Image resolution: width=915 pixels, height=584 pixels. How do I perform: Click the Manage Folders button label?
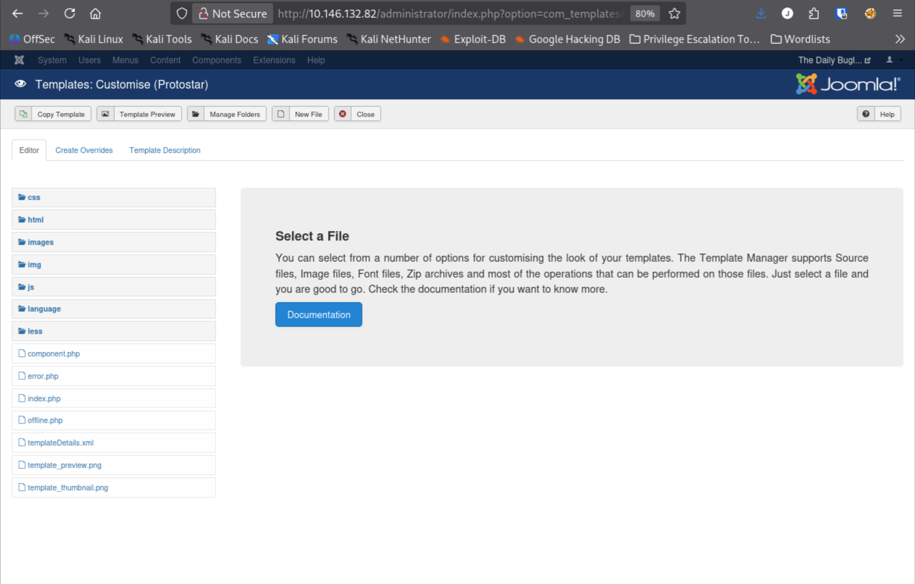[235, 114]
